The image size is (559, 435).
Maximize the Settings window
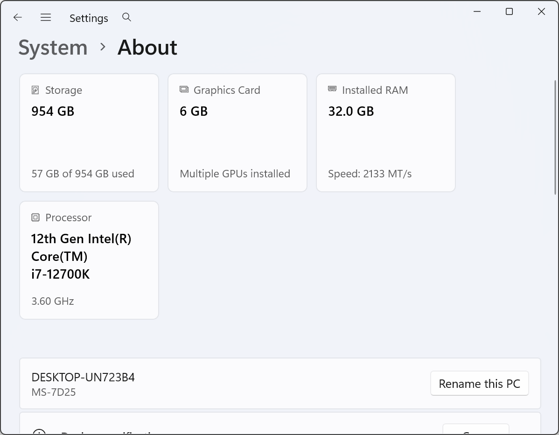coord(509,12)
